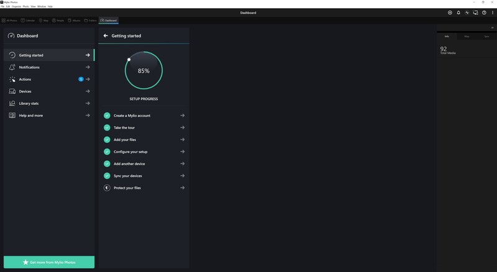
Task: Expand the Help and more row arrow
Action: 88,116
